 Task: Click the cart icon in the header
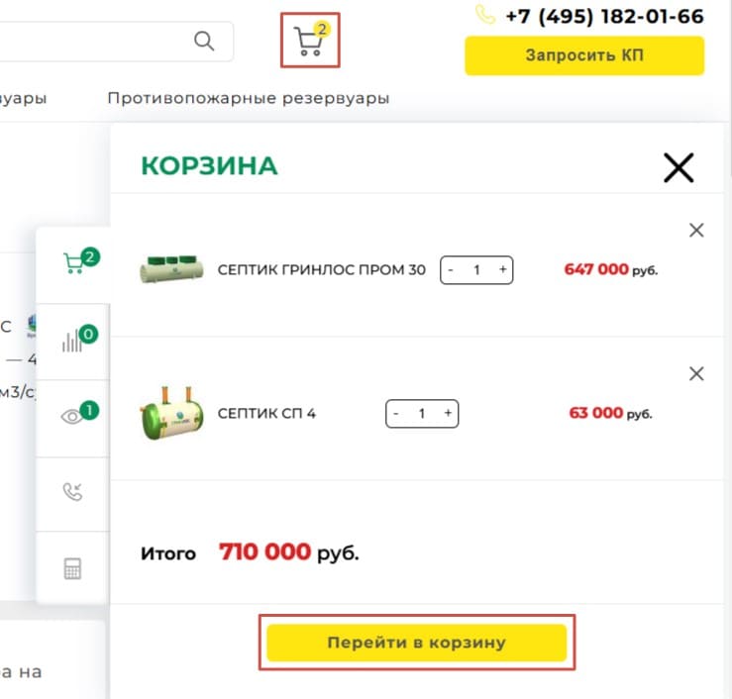[310, 42]
